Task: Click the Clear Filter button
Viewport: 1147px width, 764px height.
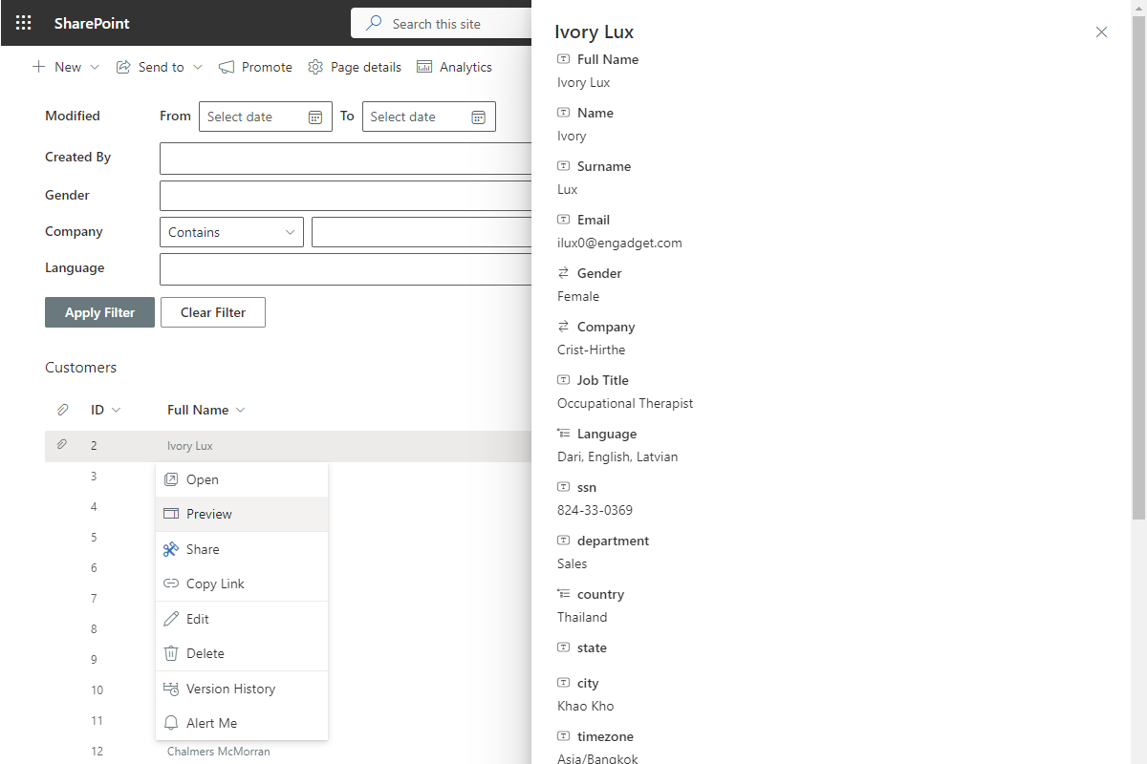Action: pos(213,312)
